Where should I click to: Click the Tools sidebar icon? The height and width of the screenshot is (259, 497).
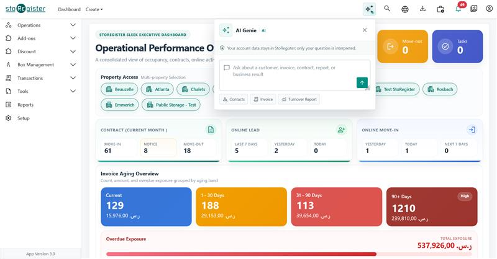coord(9,91)
